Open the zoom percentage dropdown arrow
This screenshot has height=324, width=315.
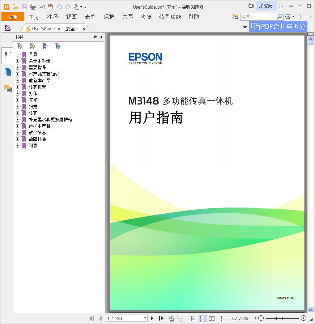pyautogui.click(x=255, y=318)
